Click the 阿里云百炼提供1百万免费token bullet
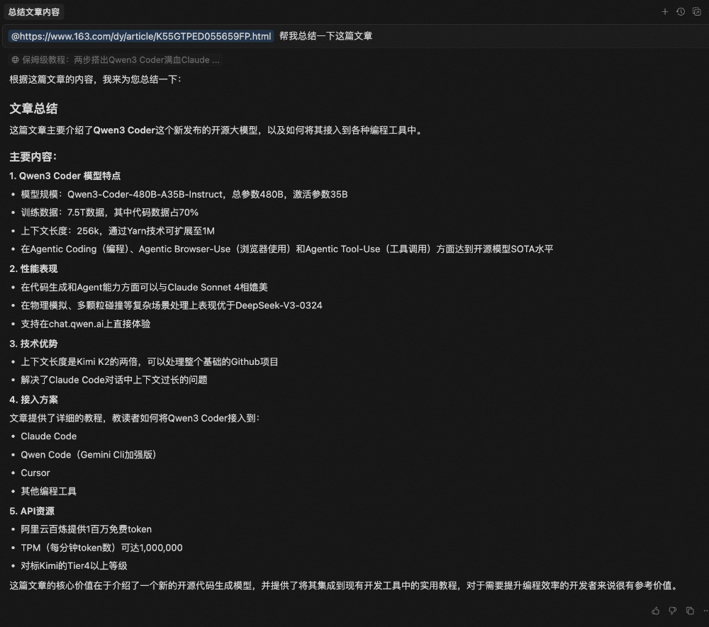 click(86, 529)
